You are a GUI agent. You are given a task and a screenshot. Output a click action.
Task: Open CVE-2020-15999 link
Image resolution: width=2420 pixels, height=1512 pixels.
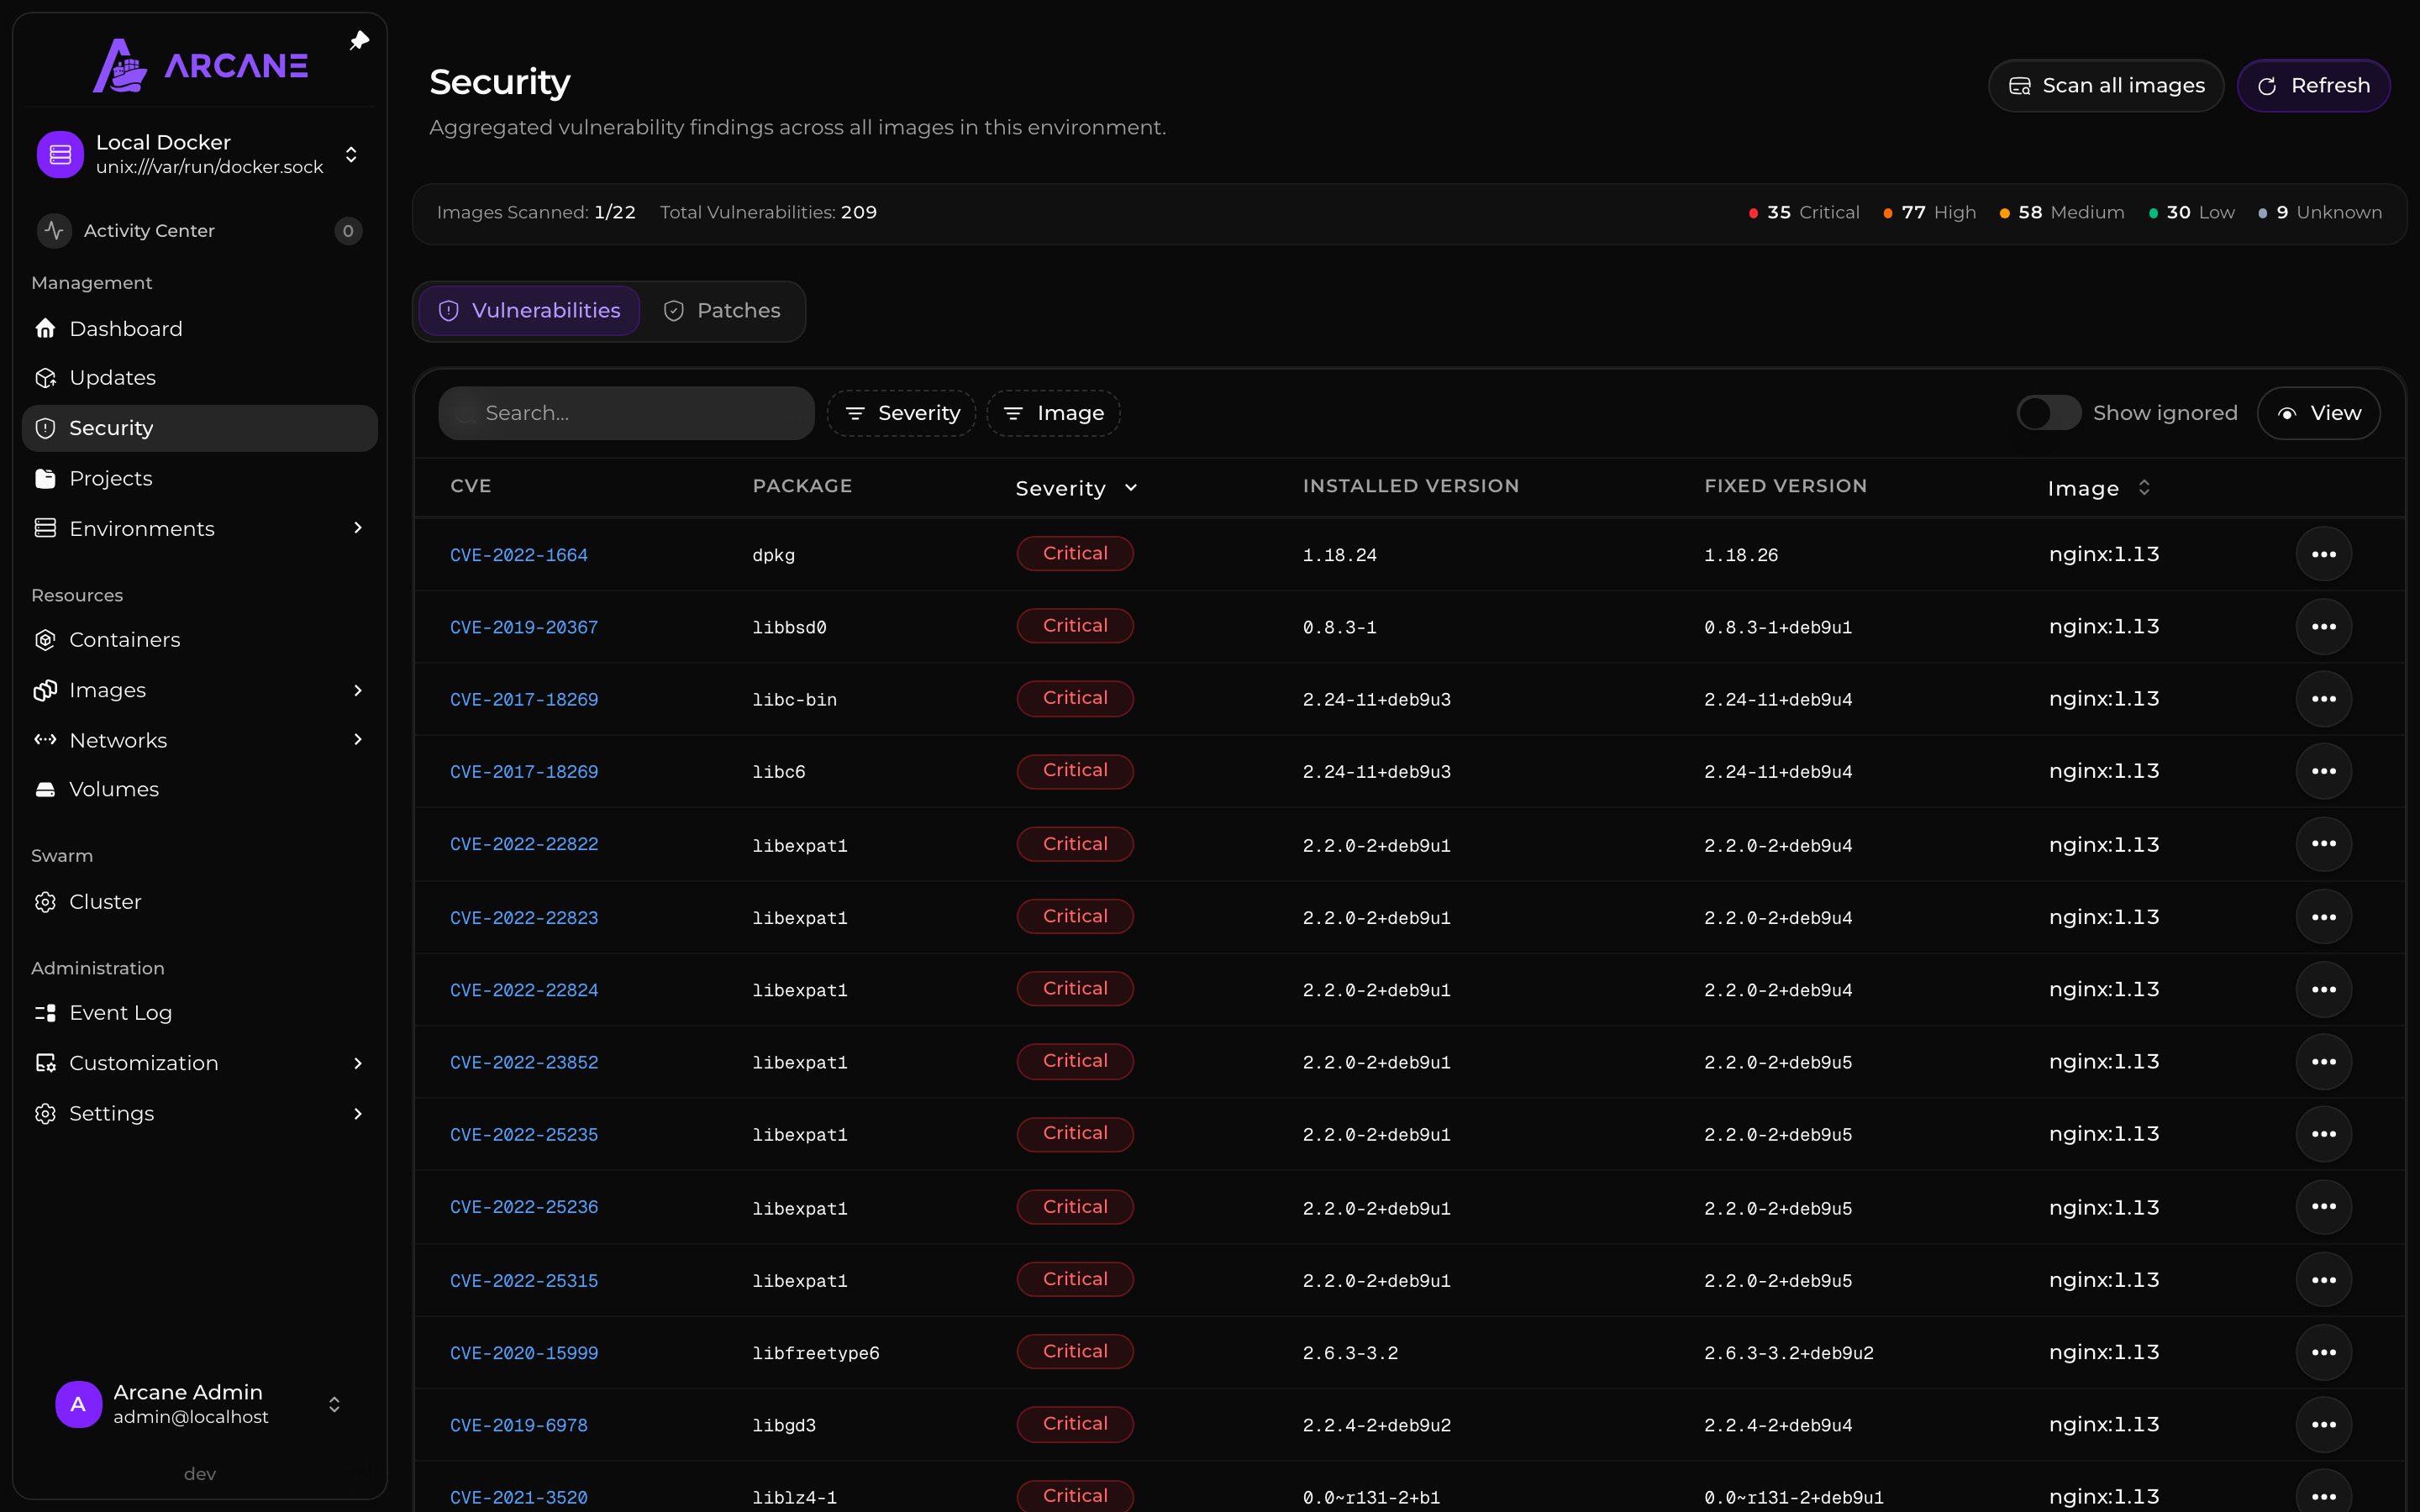point(524,1353)
